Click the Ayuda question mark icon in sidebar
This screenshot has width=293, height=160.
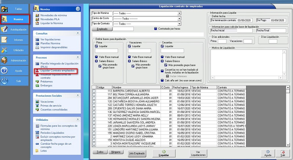click(5, 71)
